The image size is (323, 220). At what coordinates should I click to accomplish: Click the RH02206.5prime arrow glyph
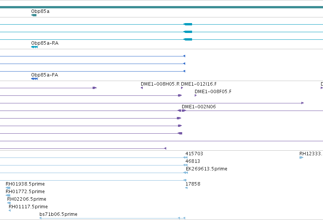coord(9,203)
